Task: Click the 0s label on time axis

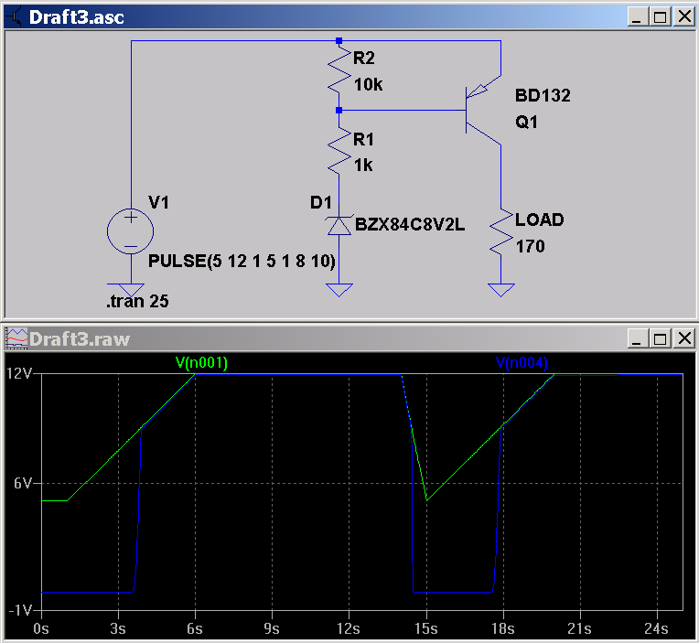Action: [x=41, y=628]
